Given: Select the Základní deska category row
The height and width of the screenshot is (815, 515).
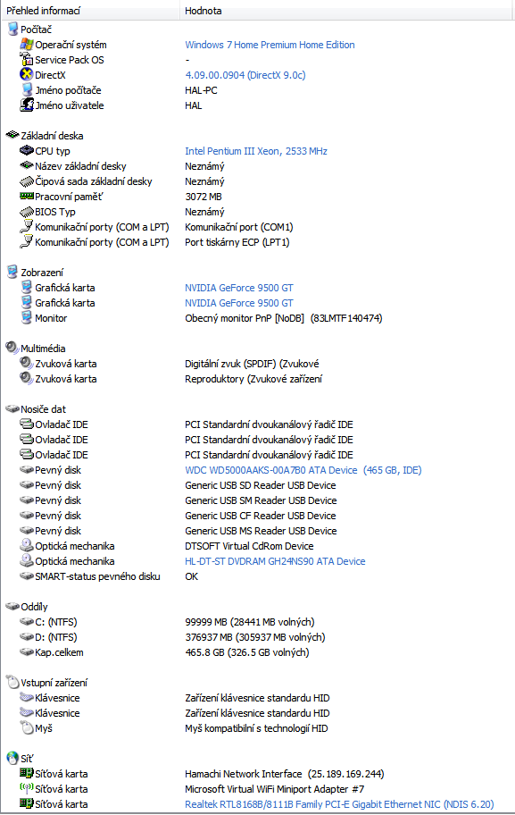Looking at the screenshot, I should (x=257, y=136).
